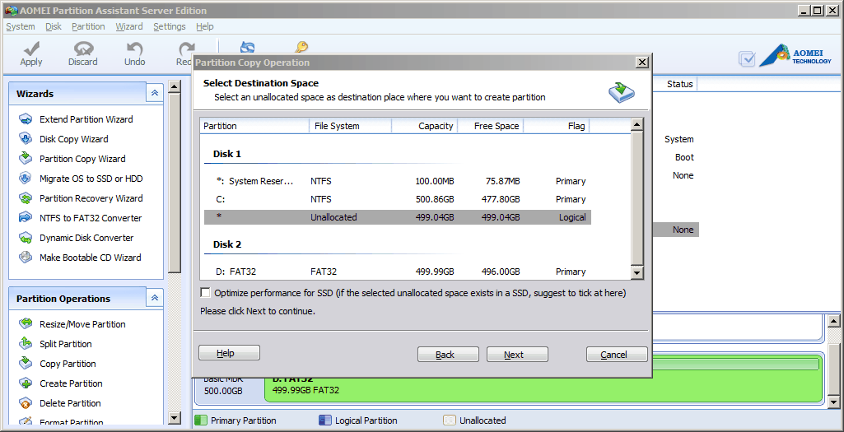Click NTFS to FAT32 Converter icon
This screenshot has height=432, width=844.
tap(26, 218)
